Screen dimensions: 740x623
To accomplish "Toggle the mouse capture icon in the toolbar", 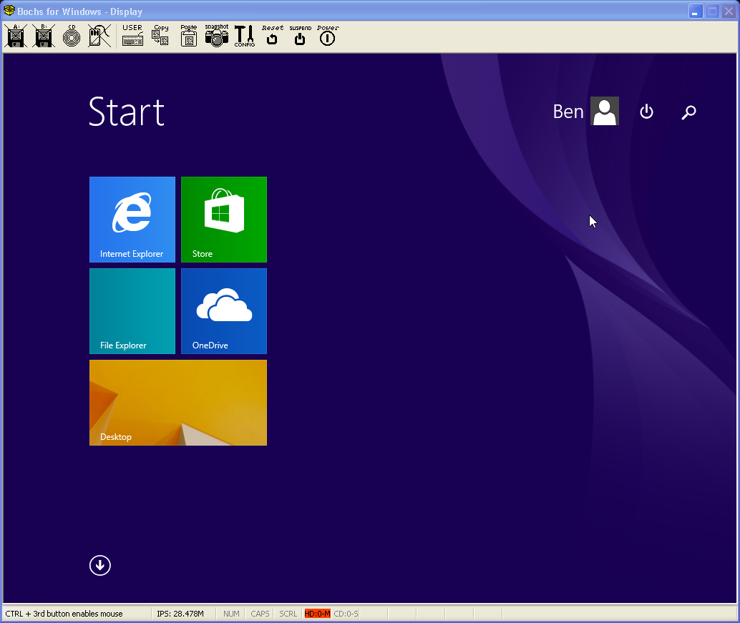I will click(x=99, y=36).
